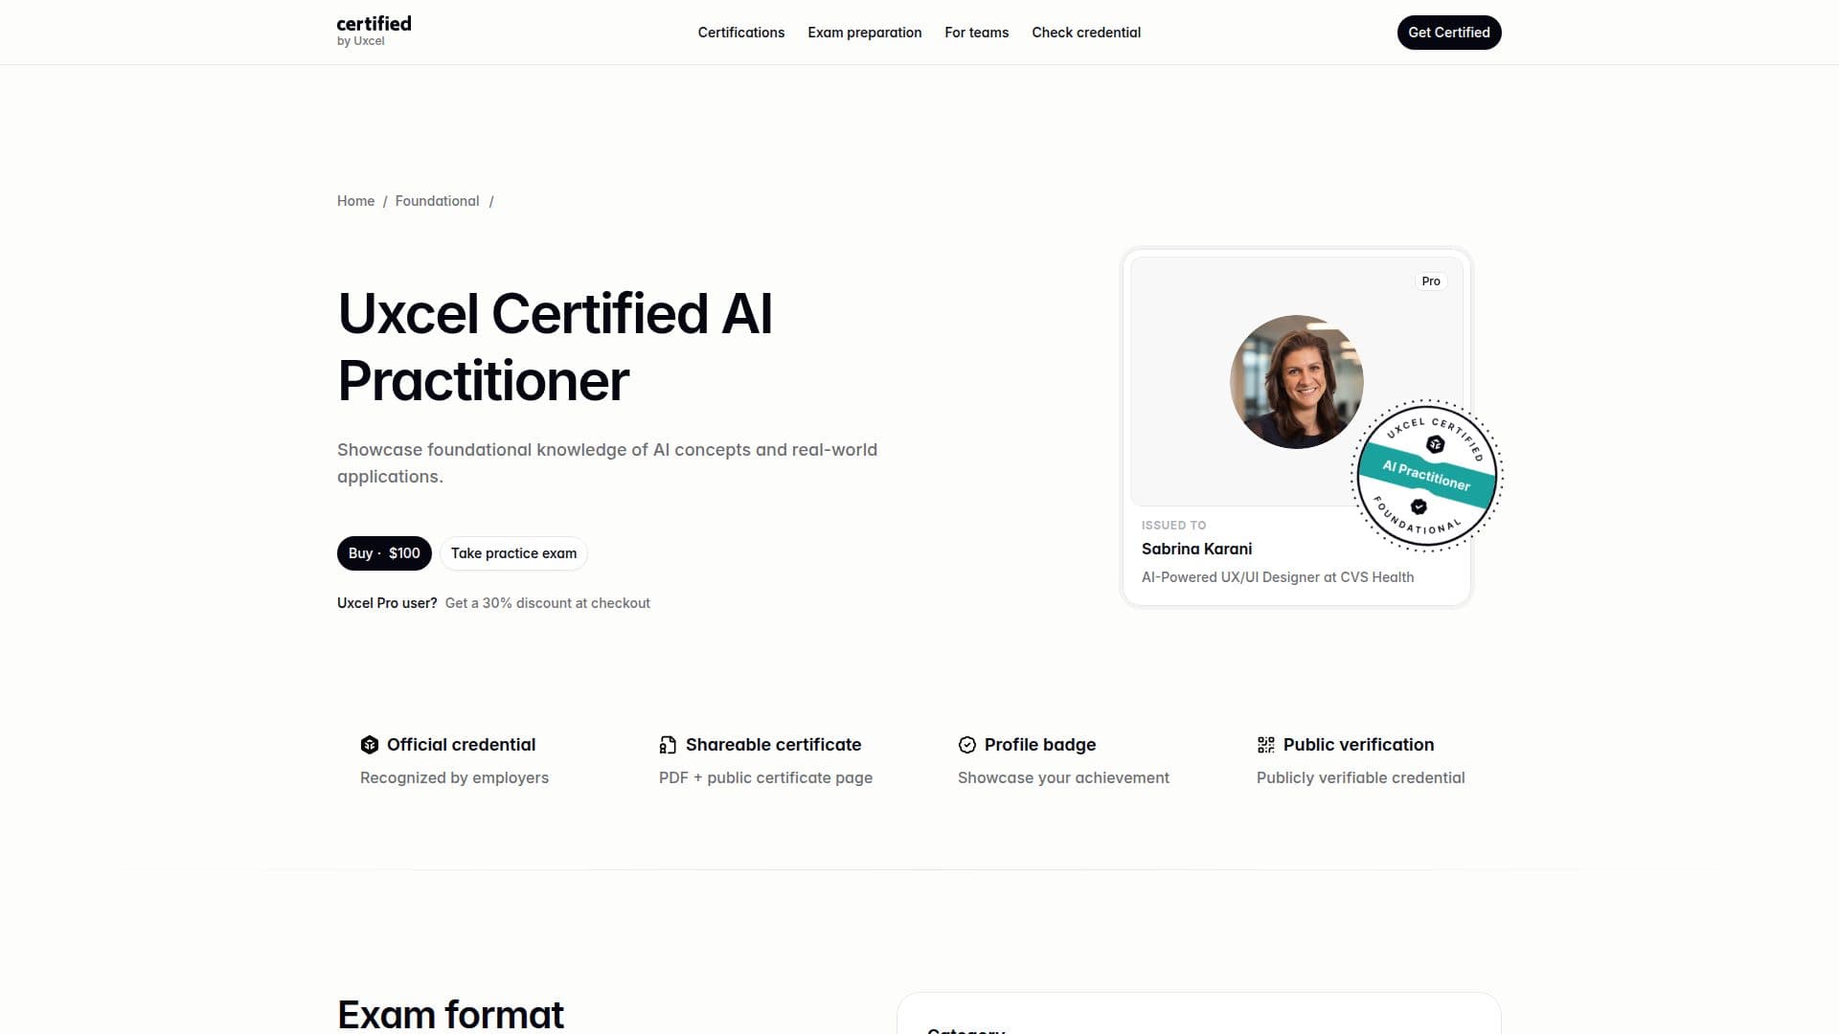Click the Publicly verifiable credential text
1839x1034 pixels.
tap(1360, 777)
